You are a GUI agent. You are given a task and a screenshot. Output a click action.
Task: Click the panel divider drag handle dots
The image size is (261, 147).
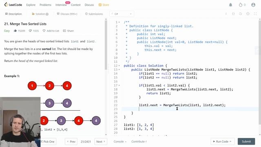pos(108,68)
